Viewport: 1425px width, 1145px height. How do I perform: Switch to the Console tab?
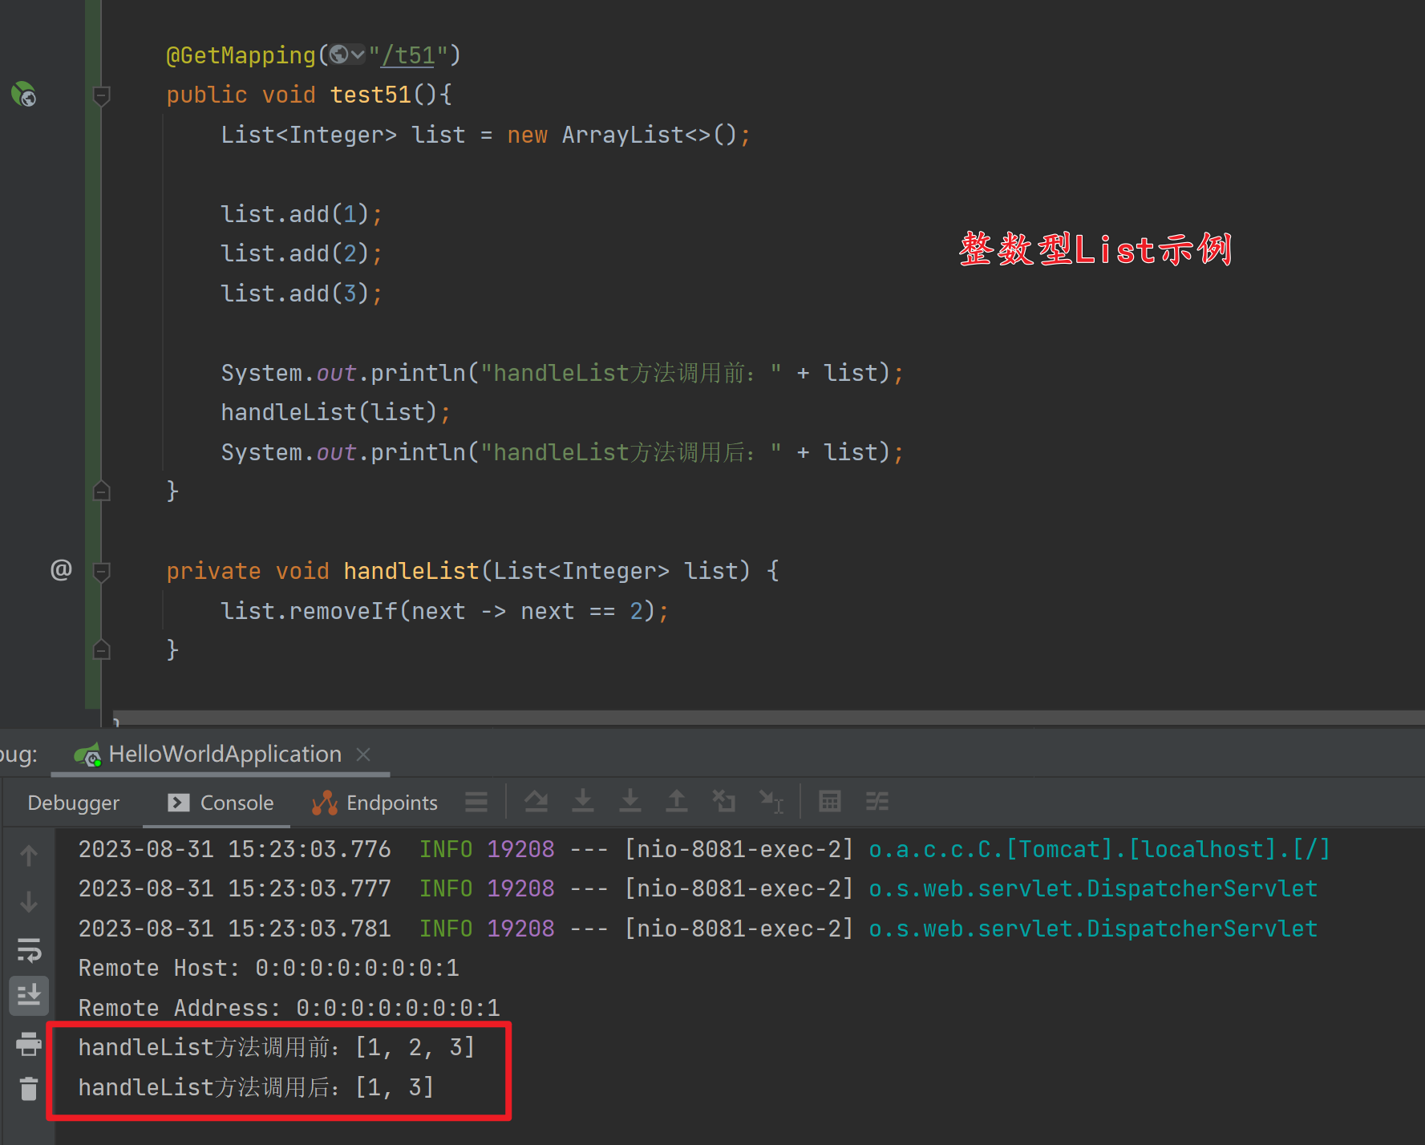point(221,803)
